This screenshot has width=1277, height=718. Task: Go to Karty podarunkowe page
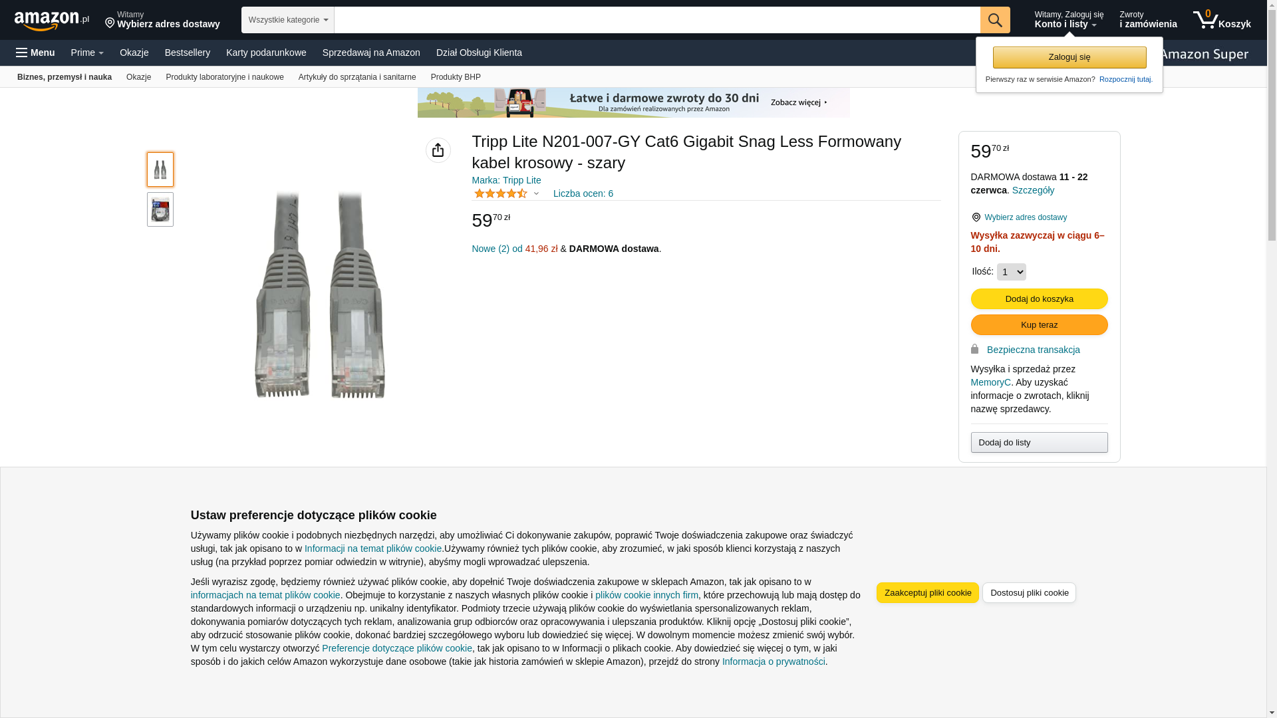(266, 53)
